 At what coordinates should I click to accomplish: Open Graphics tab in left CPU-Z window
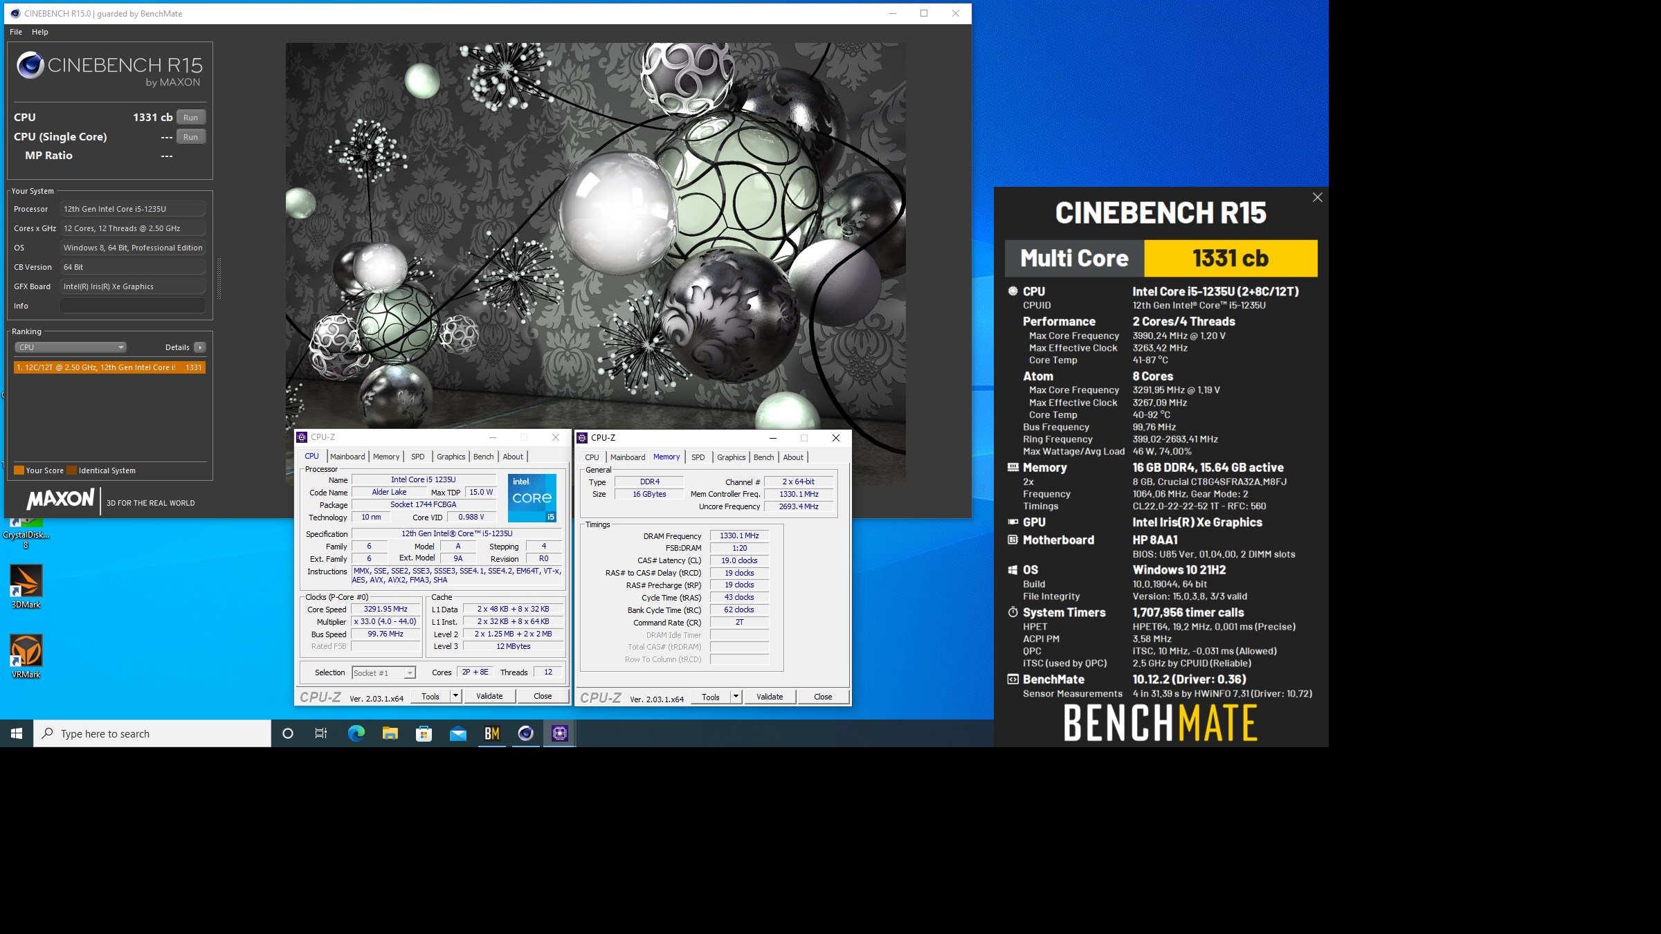[451, 457]
